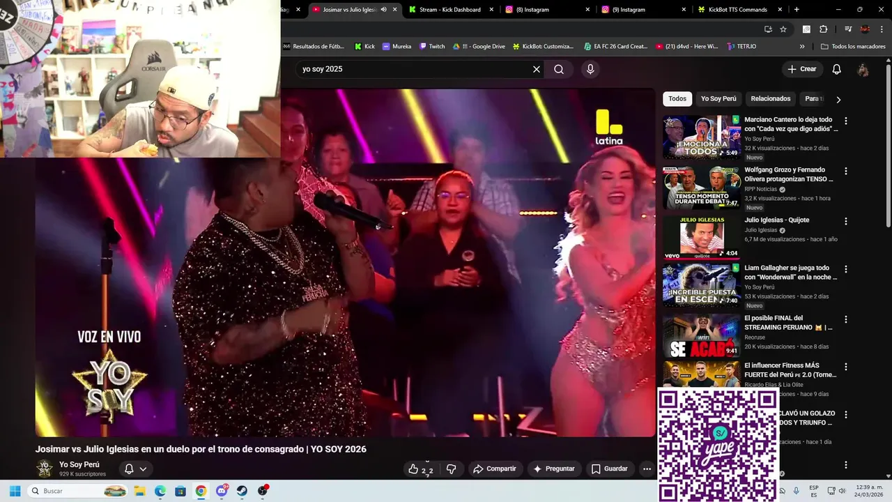Mute the Josimar vs Julio Iglesias tab audio
892x502 pixels.
click(x=383, y=10)
